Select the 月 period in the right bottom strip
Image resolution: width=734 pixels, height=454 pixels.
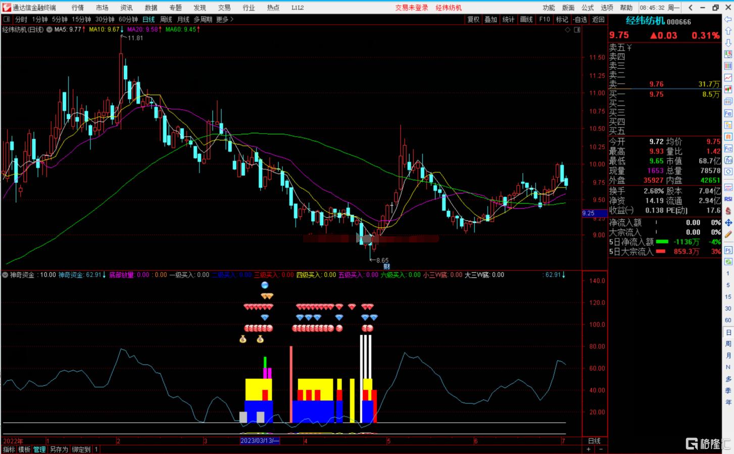point(728,356)
